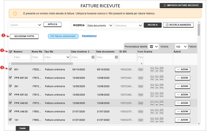207x131 pixels.
Task: Download SDI file for invoice FPR 857/20
Action: tap(157, 78)
